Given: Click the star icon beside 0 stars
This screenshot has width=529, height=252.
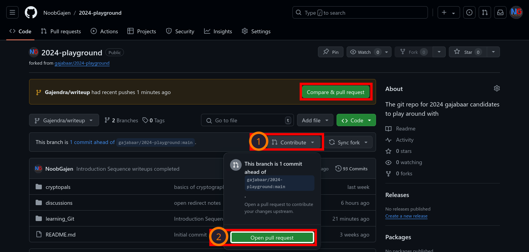Looking at the screenshot, I should click(x=388, y=151).
